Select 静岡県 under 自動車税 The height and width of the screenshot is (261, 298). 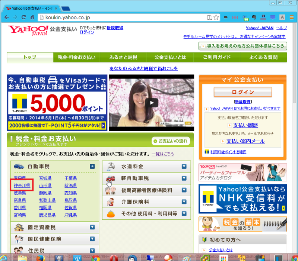tap(45, 193)
